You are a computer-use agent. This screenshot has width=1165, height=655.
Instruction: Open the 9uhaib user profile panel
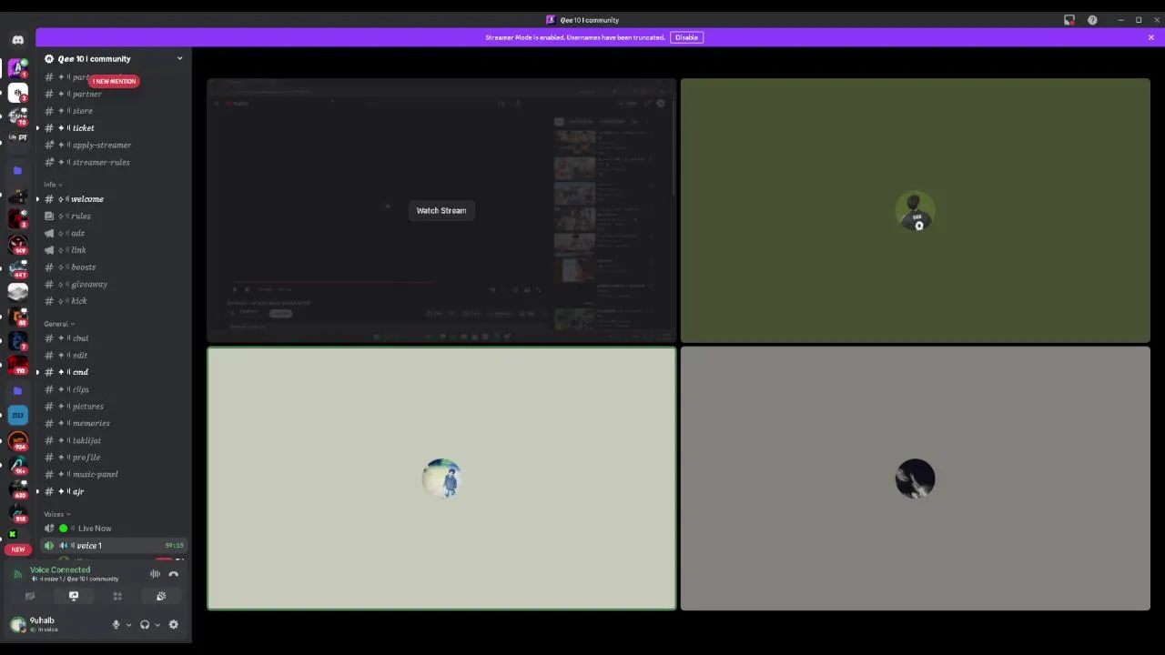[x=55, y=625]
